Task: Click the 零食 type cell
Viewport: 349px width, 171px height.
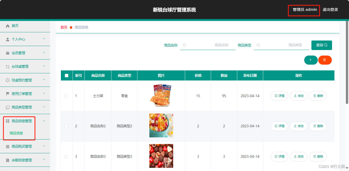Action: pyautogui.click(x=124, y=96)
